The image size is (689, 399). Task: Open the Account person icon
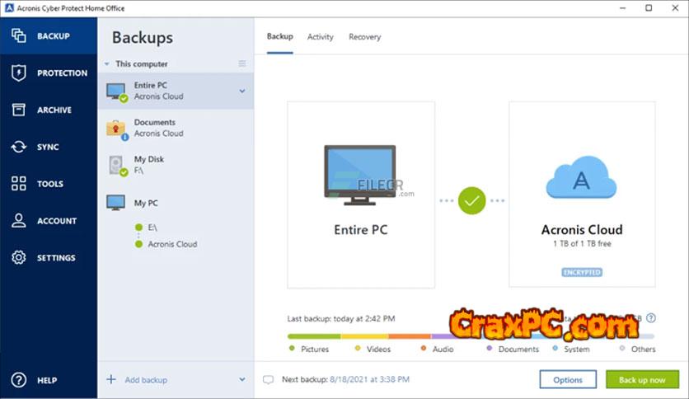(18, 220)
